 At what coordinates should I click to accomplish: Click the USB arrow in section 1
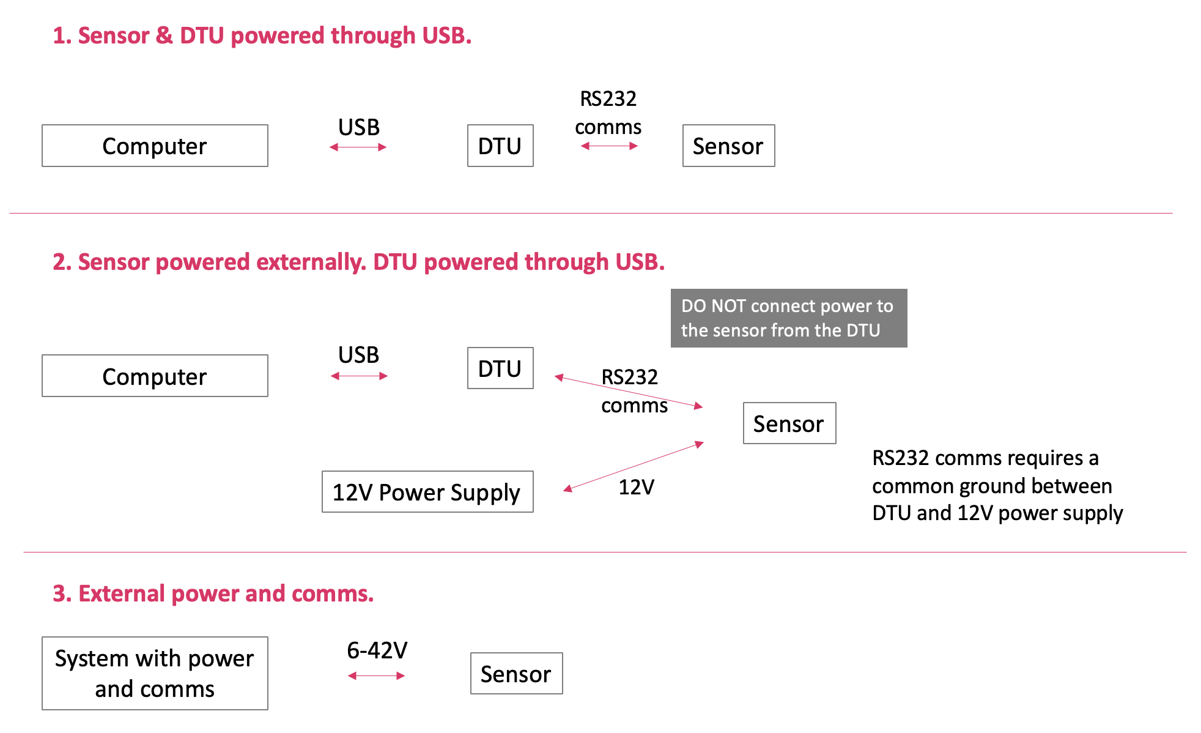pyautogui.click(x=358, y=147)
